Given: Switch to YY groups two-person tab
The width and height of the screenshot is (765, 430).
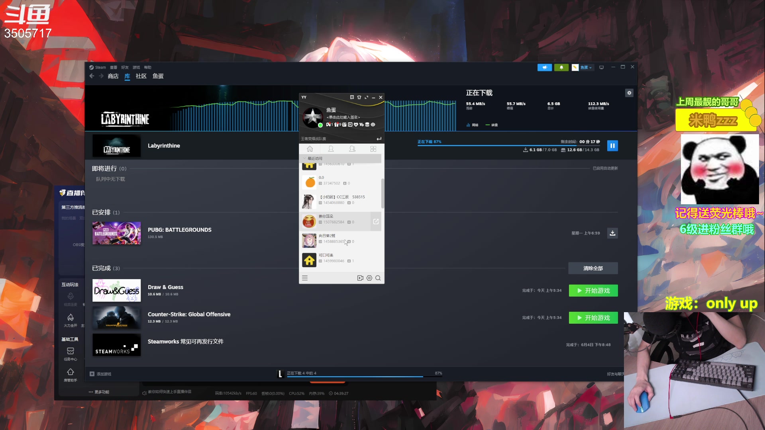Looking at the screenshot, I should click(352, 149).
